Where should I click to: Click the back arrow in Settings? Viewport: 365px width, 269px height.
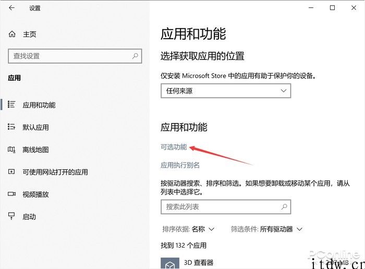[x=11, y=8]
